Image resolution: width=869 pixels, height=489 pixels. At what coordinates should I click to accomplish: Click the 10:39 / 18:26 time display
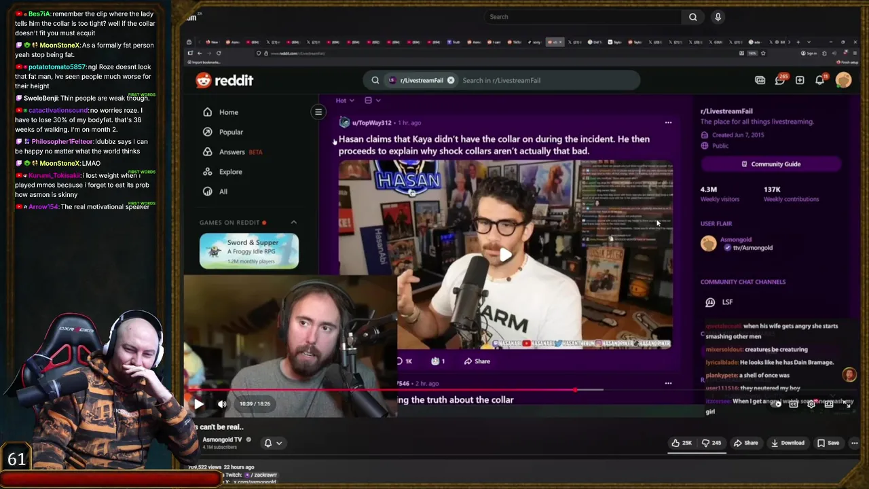[255, 404]
